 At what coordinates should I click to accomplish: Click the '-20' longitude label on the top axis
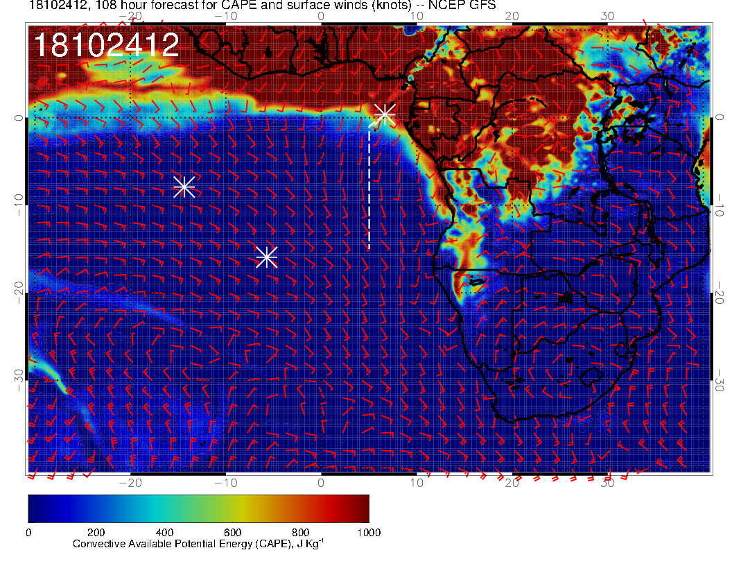point(130,16)
